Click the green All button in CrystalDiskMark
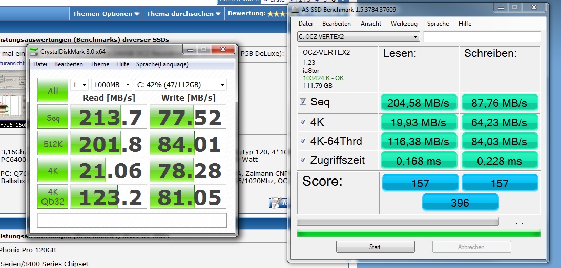This screenshot has height=268, width=561. click(x=53, y=90)
